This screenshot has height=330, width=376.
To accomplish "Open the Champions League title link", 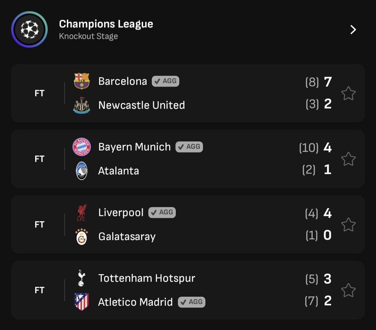I will [106, 24].
